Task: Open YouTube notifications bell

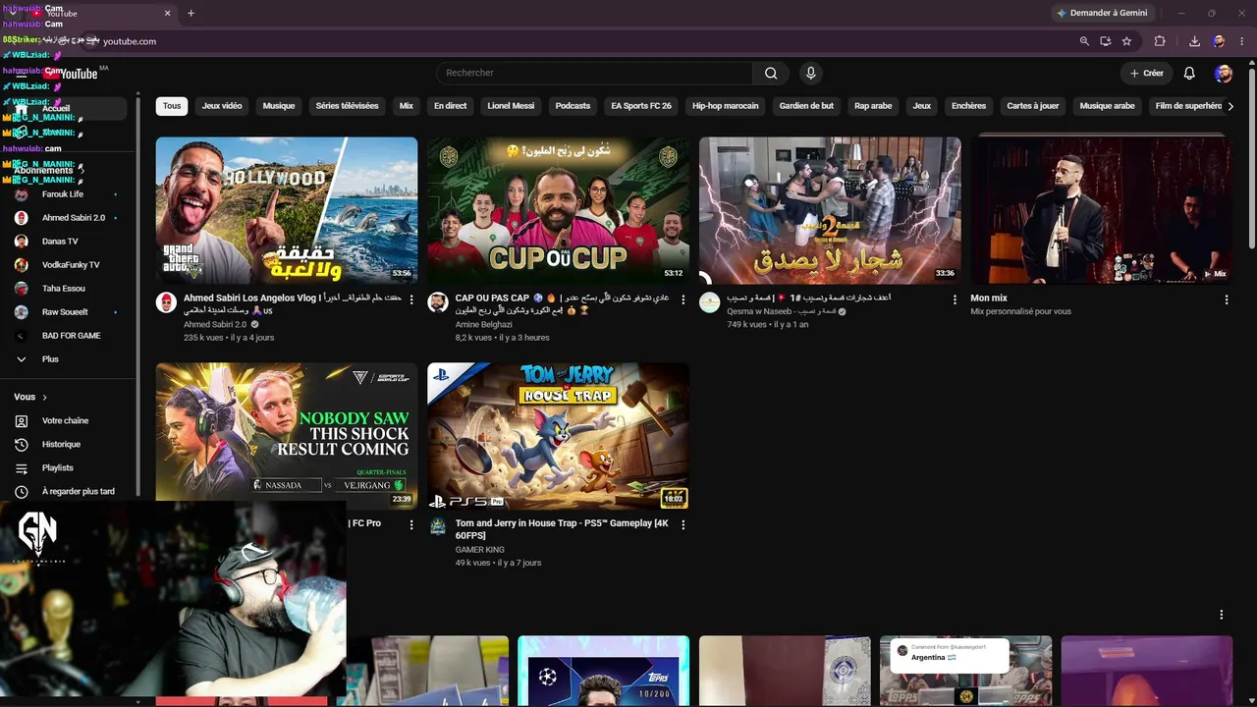Action: point(1189,73)
